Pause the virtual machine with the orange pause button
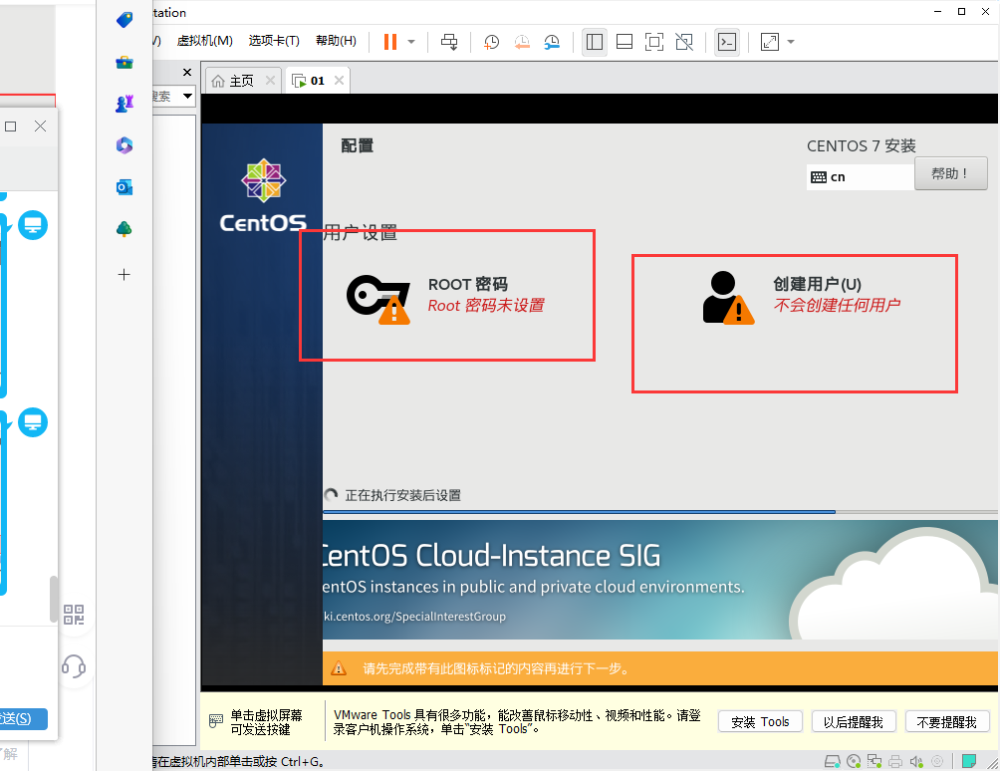The image size is (1000, 771). (390, 42)
